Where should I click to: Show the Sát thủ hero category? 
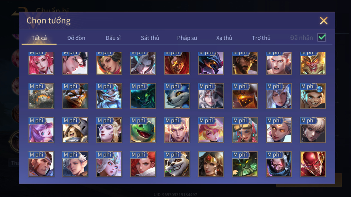coord(150,38)
